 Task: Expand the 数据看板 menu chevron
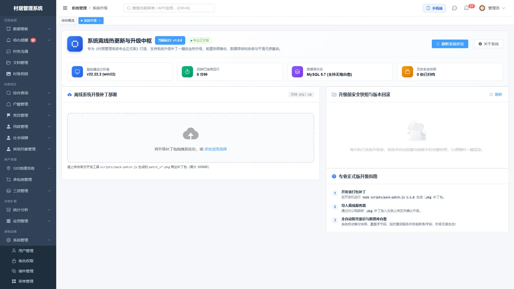pyautogui.click(x=49, y=29)
